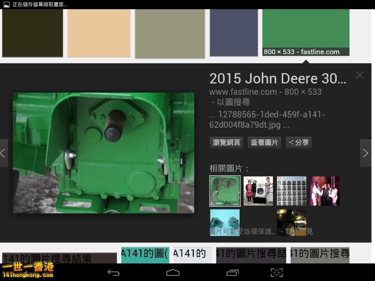Open the recent apps overview icon

coord(233,273)
